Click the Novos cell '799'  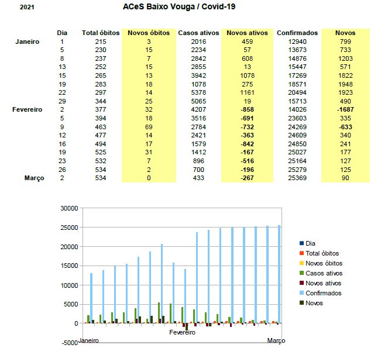[x=345, y=42]
